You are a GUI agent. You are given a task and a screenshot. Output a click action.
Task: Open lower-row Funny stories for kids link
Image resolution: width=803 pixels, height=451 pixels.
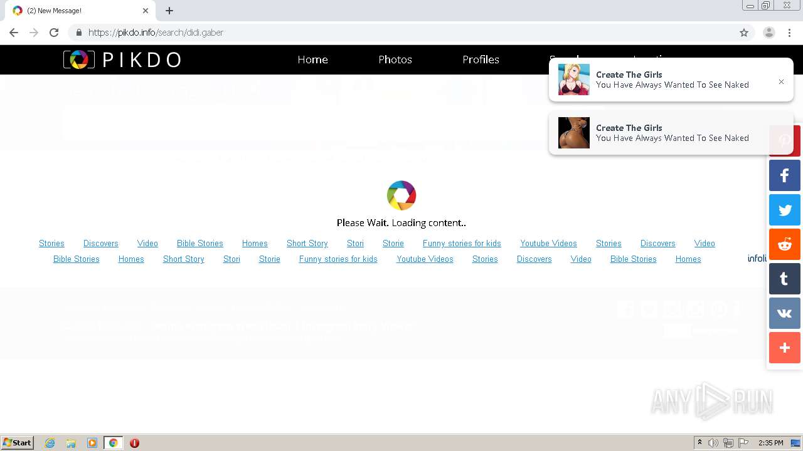point(338,259)
